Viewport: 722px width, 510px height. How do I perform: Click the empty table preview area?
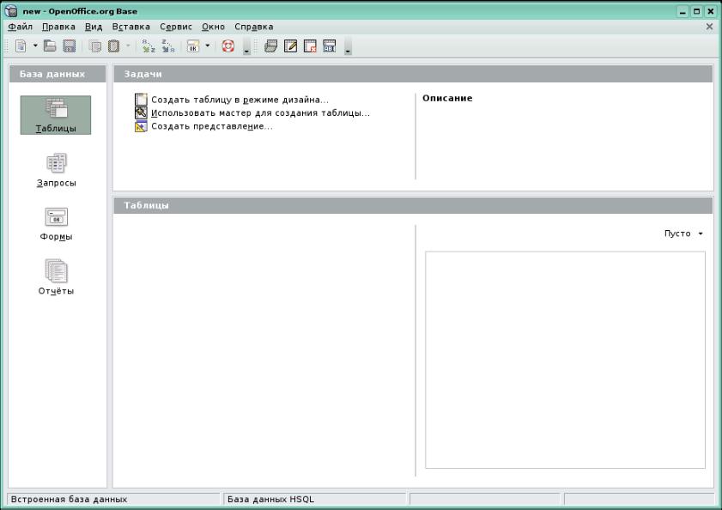tap(565, 360)
